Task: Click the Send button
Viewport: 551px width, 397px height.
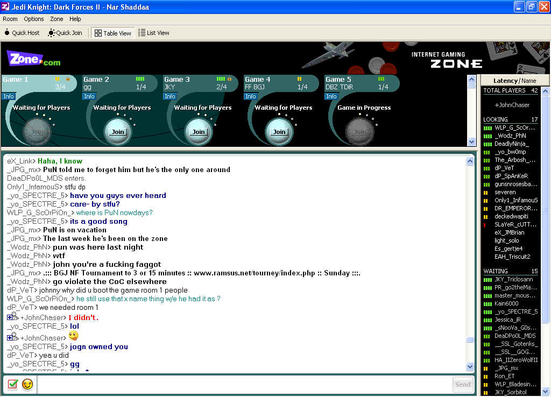Action: (463, 384)
